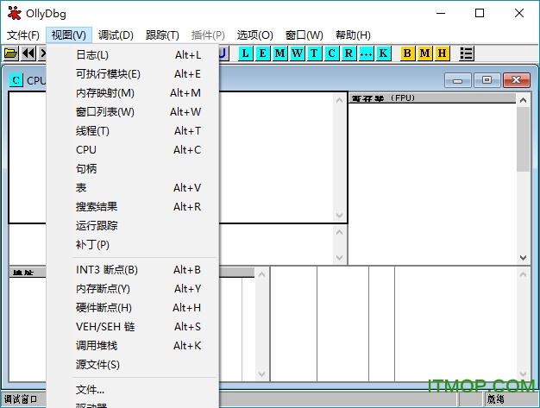
Task: Click the 寄存器 (FPU) panel header
Action: 431,98
